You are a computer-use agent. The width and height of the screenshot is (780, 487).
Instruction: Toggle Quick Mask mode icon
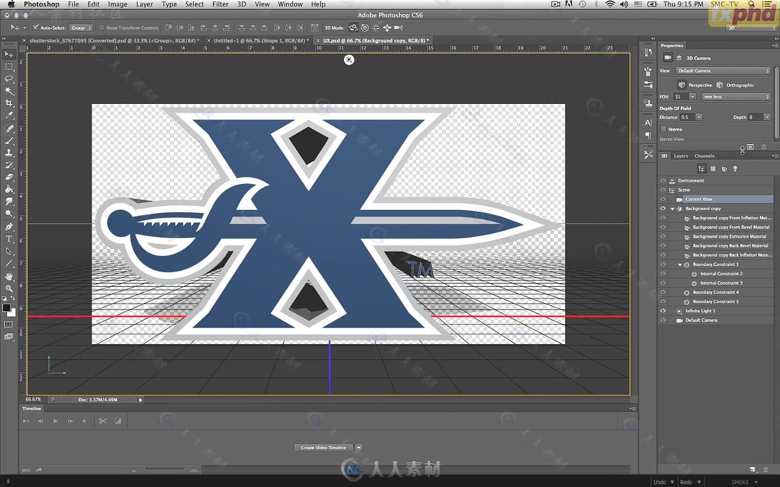click(x=9, y=324)
